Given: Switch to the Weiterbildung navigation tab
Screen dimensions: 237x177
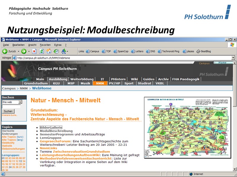Looking at the screenshot, I should 82,79.
